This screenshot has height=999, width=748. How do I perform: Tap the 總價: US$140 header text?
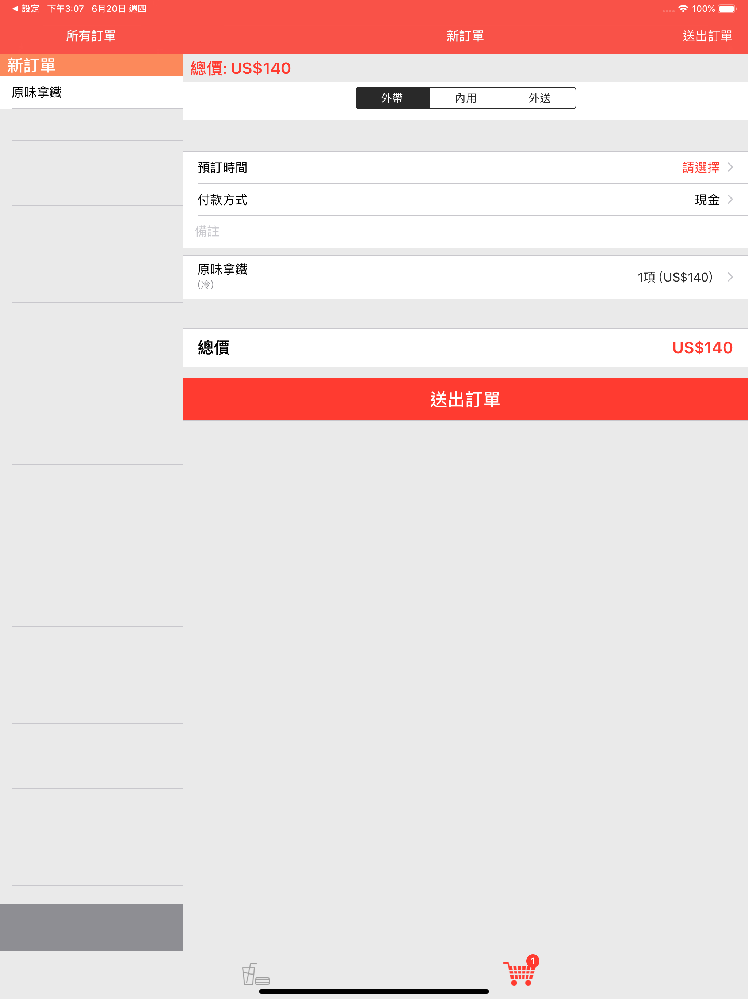coord(240,68)
